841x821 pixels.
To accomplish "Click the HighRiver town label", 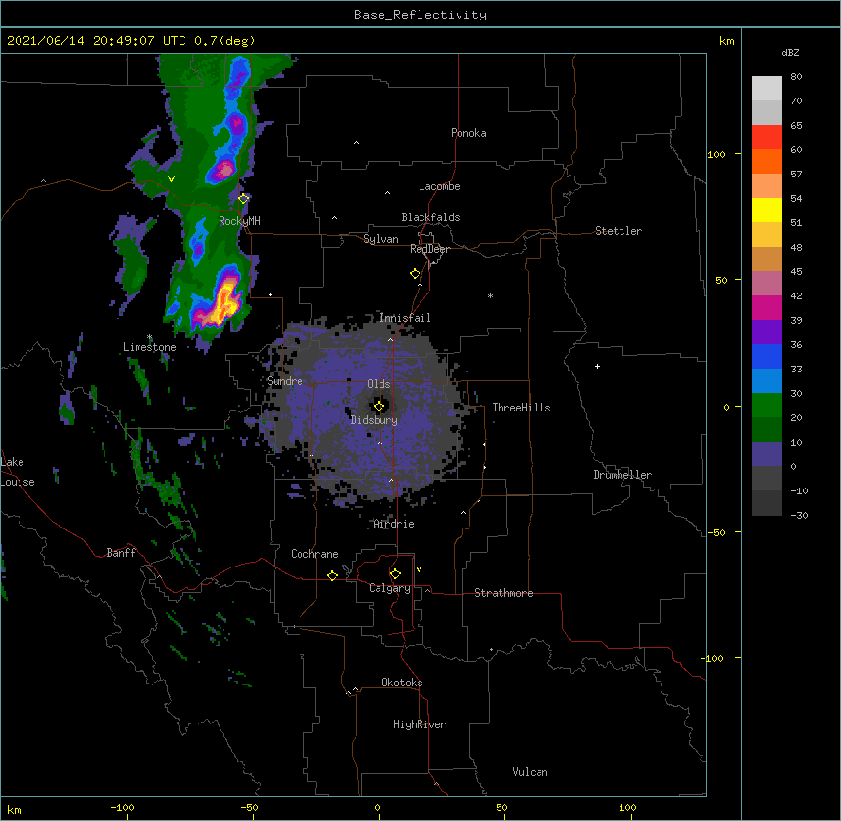I will pos(420,724).
